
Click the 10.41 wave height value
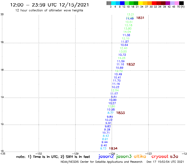coord(117,77)
